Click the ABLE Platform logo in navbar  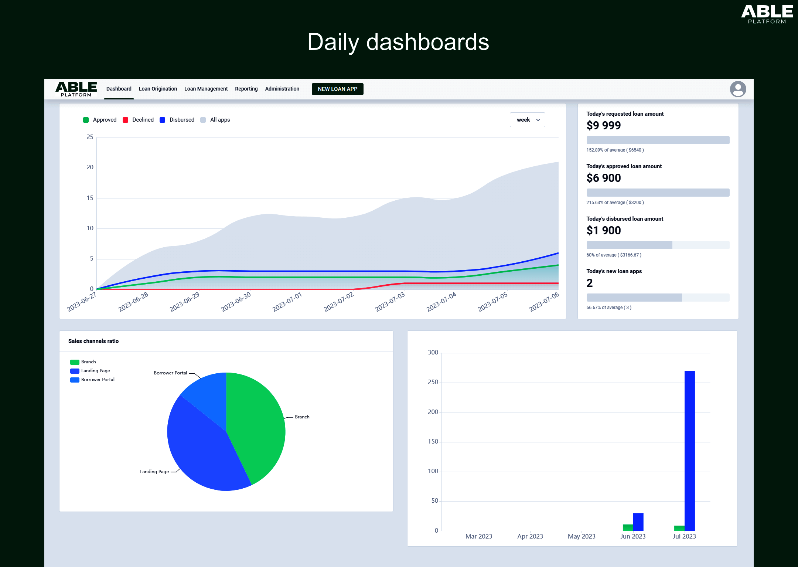coord(75,89)
